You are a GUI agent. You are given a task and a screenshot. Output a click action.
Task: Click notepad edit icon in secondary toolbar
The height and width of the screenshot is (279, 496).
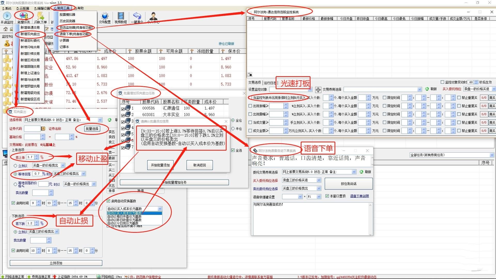pos(47,29)
